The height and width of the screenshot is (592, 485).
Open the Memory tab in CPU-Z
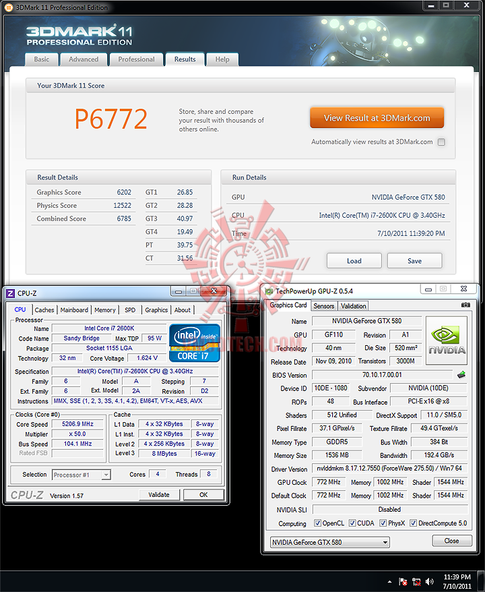tap(105, 310)
